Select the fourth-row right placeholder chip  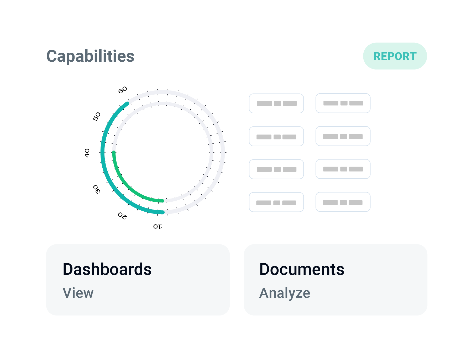click(343, 202)
